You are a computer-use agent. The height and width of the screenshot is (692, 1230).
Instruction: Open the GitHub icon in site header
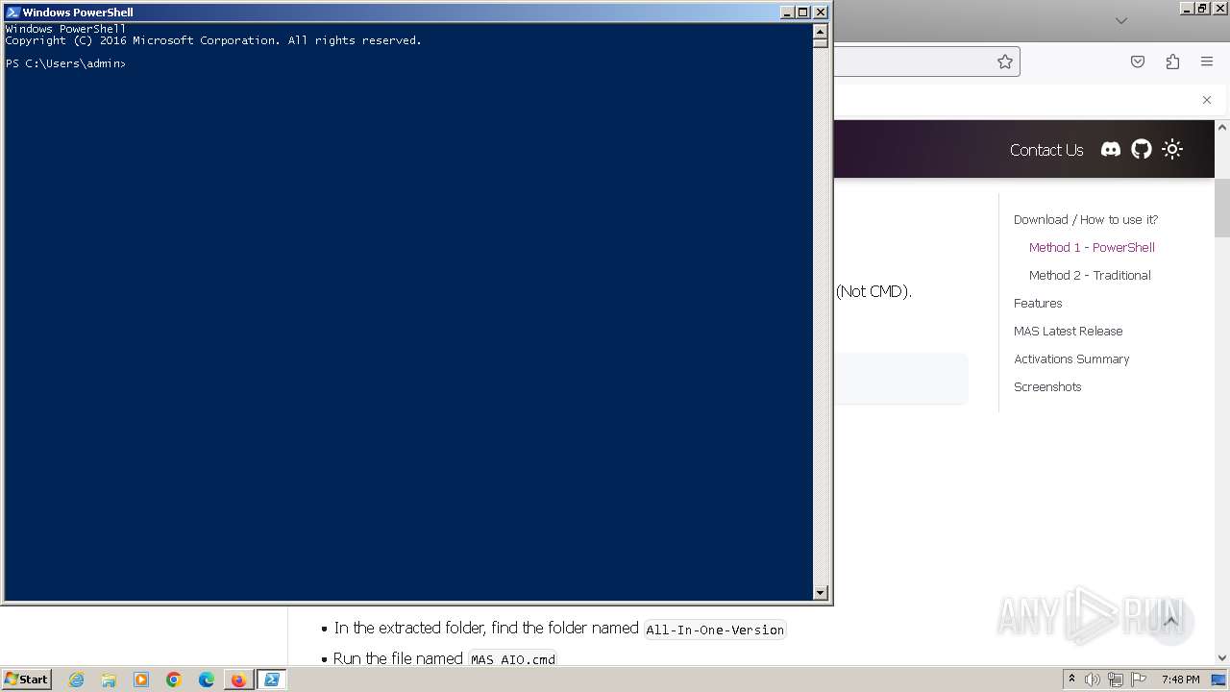[x=1141, y=149]
